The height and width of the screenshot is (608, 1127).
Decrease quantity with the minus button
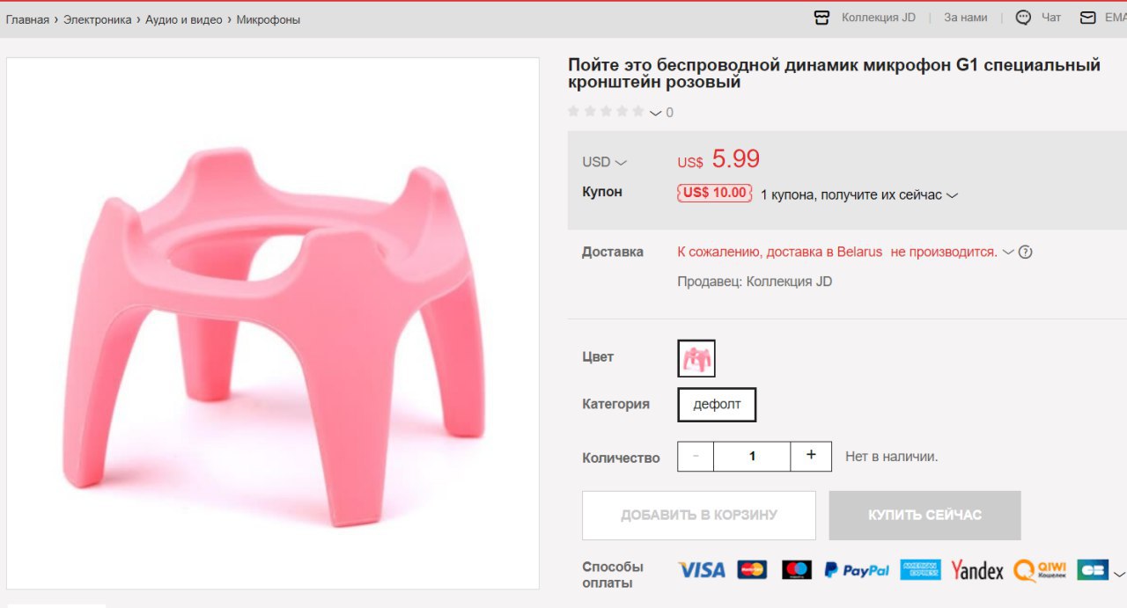(696, 456)
